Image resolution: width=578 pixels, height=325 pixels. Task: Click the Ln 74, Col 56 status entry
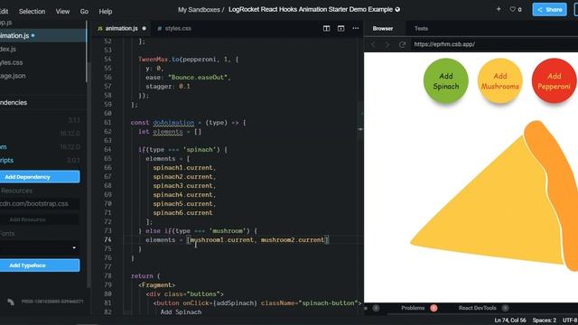pos(509,320)
